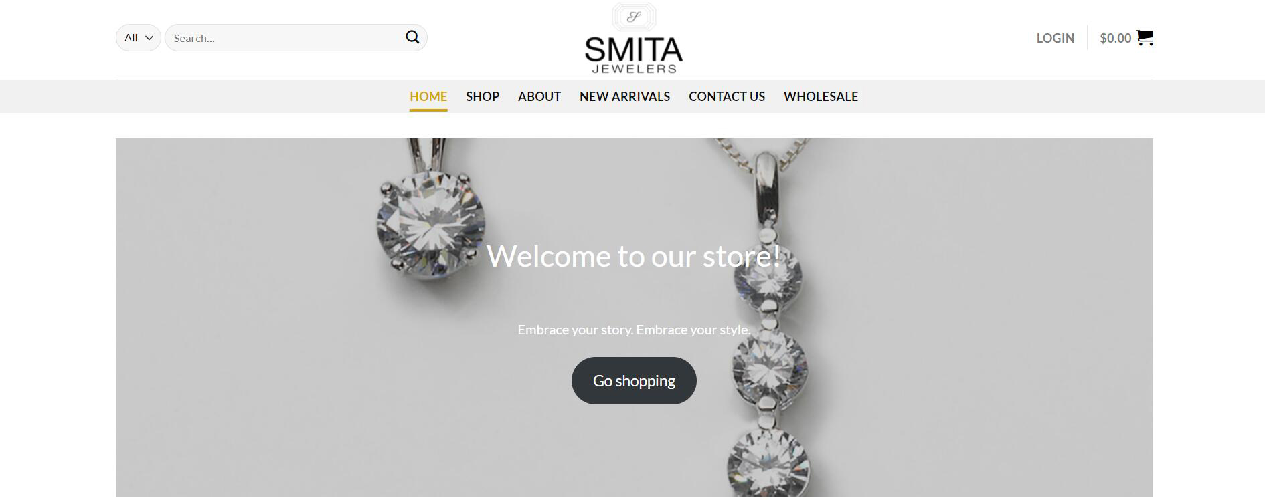Expand the All category dropdown
Screen dimensions: 1265x500
(139, 38)
